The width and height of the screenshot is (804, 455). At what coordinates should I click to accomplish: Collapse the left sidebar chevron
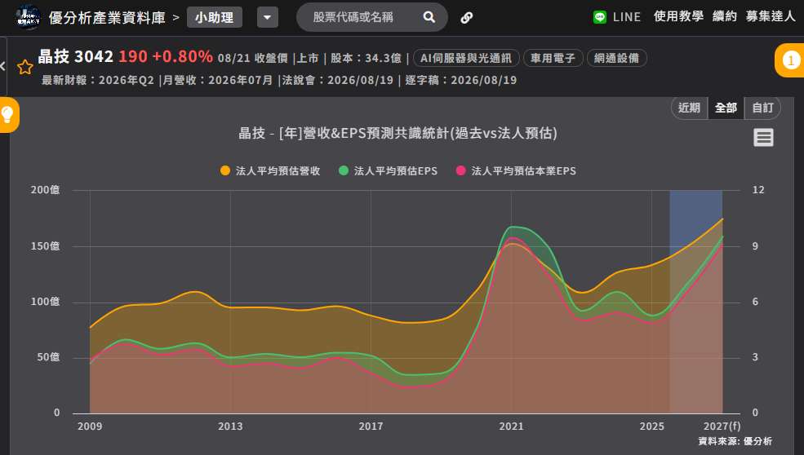pyautogui.click(x=3, y=66)
